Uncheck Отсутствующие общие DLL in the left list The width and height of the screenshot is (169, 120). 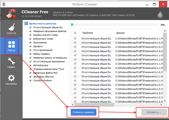click(31, 27)
